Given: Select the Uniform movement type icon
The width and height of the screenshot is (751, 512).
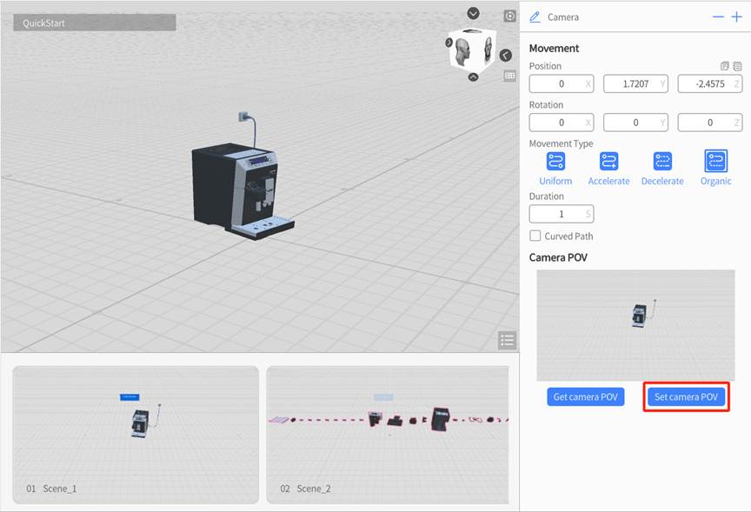Looking at the screenshot, I should pos(555,161).
